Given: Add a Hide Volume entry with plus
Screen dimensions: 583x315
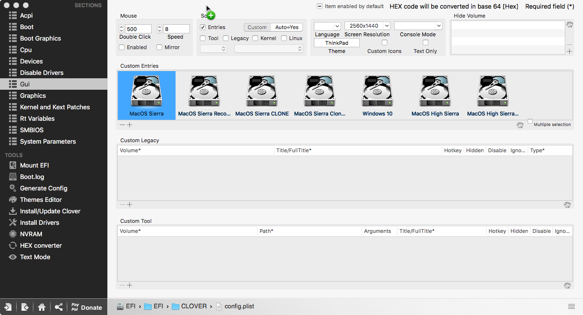Looking at the screenshot, I should pos(570,51).
